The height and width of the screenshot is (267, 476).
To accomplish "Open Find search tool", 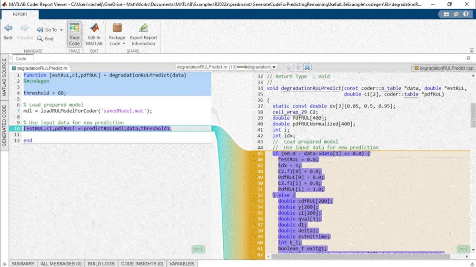I will coord(45,38).
